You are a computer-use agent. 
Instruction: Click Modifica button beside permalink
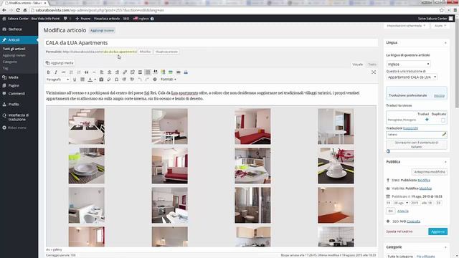point(145,52)
